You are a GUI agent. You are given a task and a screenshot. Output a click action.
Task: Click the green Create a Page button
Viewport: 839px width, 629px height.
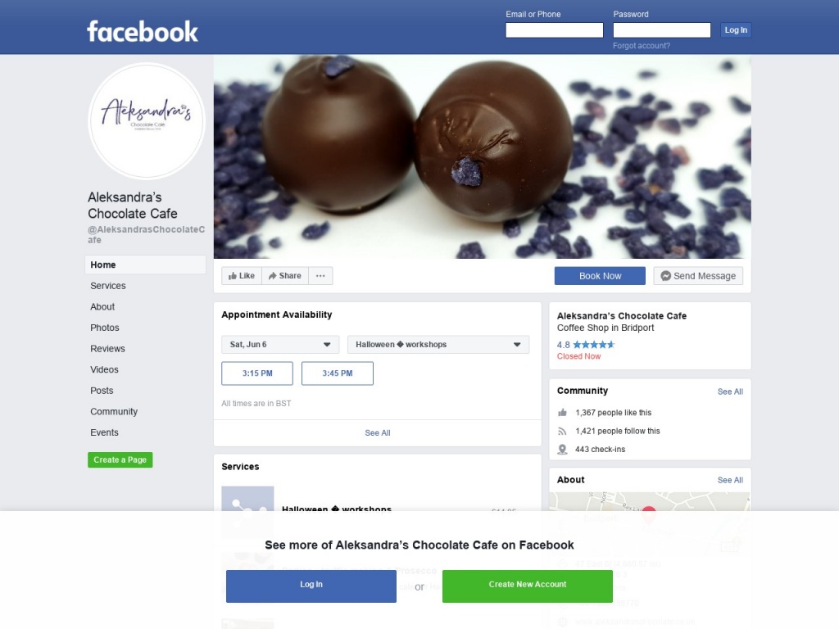coord(120,460)
